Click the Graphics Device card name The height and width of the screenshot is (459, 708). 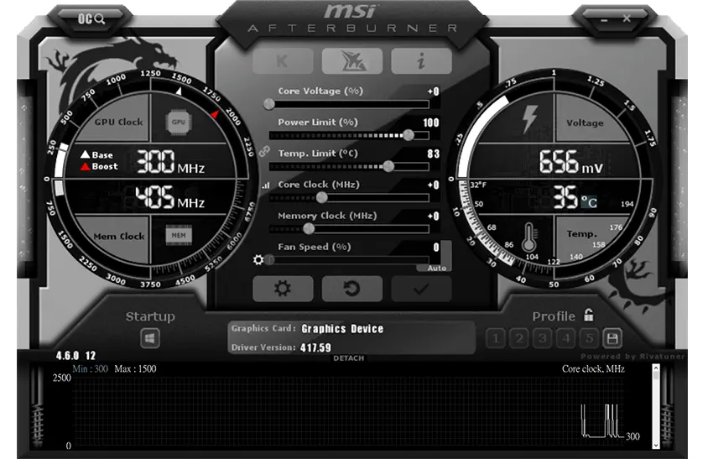coord(342,329)
